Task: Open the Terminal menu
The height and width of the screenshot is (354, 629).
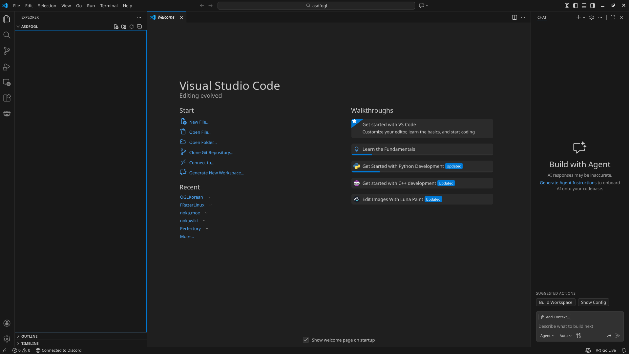Action: pos(109,6)
